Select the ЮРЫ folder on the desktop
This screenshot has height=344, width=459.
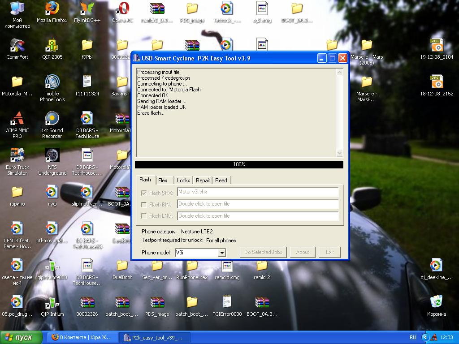click(x=87, y=49)
